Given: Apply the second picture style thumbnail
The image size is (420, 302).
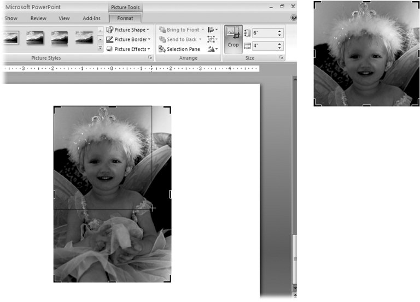Looking at the screenshot, I should pyautogui.click(x=35, y=37).
